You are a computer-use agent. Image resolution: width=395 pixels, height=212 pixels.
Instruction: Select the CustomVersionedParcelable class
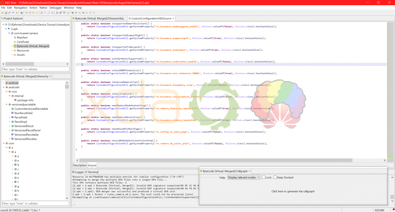coord(31,109)
